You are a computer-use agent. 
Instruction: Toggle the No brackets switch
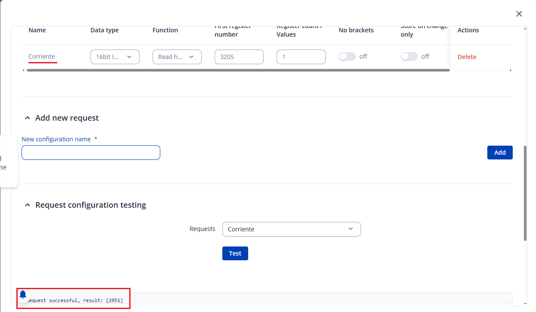coord(347,56)
